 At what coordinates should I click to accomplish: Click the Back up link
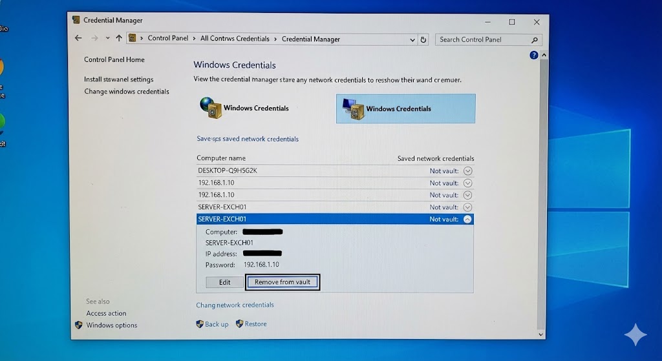tap(217, 324)
